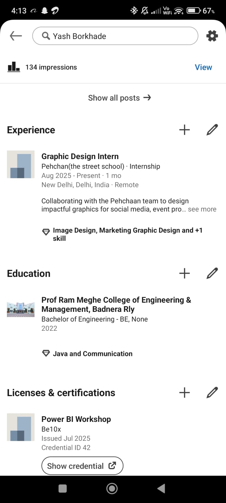Image resolution: width=226 pixels, height=503 pixels.
Task: Open settings via the gear icon
Action: [x=212, y=36]
